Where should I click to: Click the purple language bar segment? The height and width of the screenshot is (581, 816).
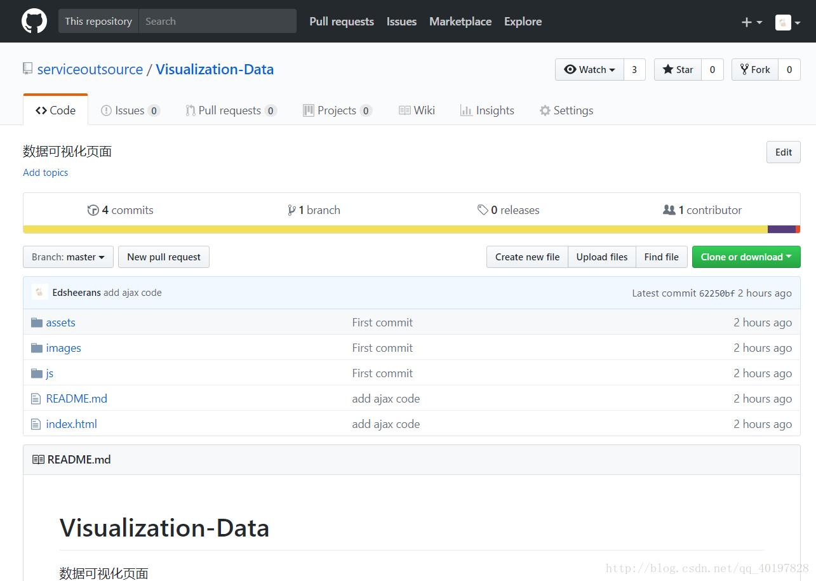tap(782, 229)
